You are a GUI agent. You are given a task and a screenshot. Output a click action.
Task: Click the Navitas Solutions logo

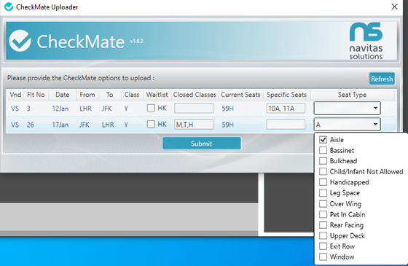pyautogui.click(x=366, y=41)
